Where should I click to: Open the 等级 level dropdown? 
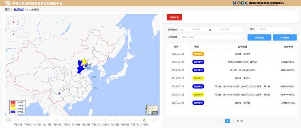[x=275, y=29]
